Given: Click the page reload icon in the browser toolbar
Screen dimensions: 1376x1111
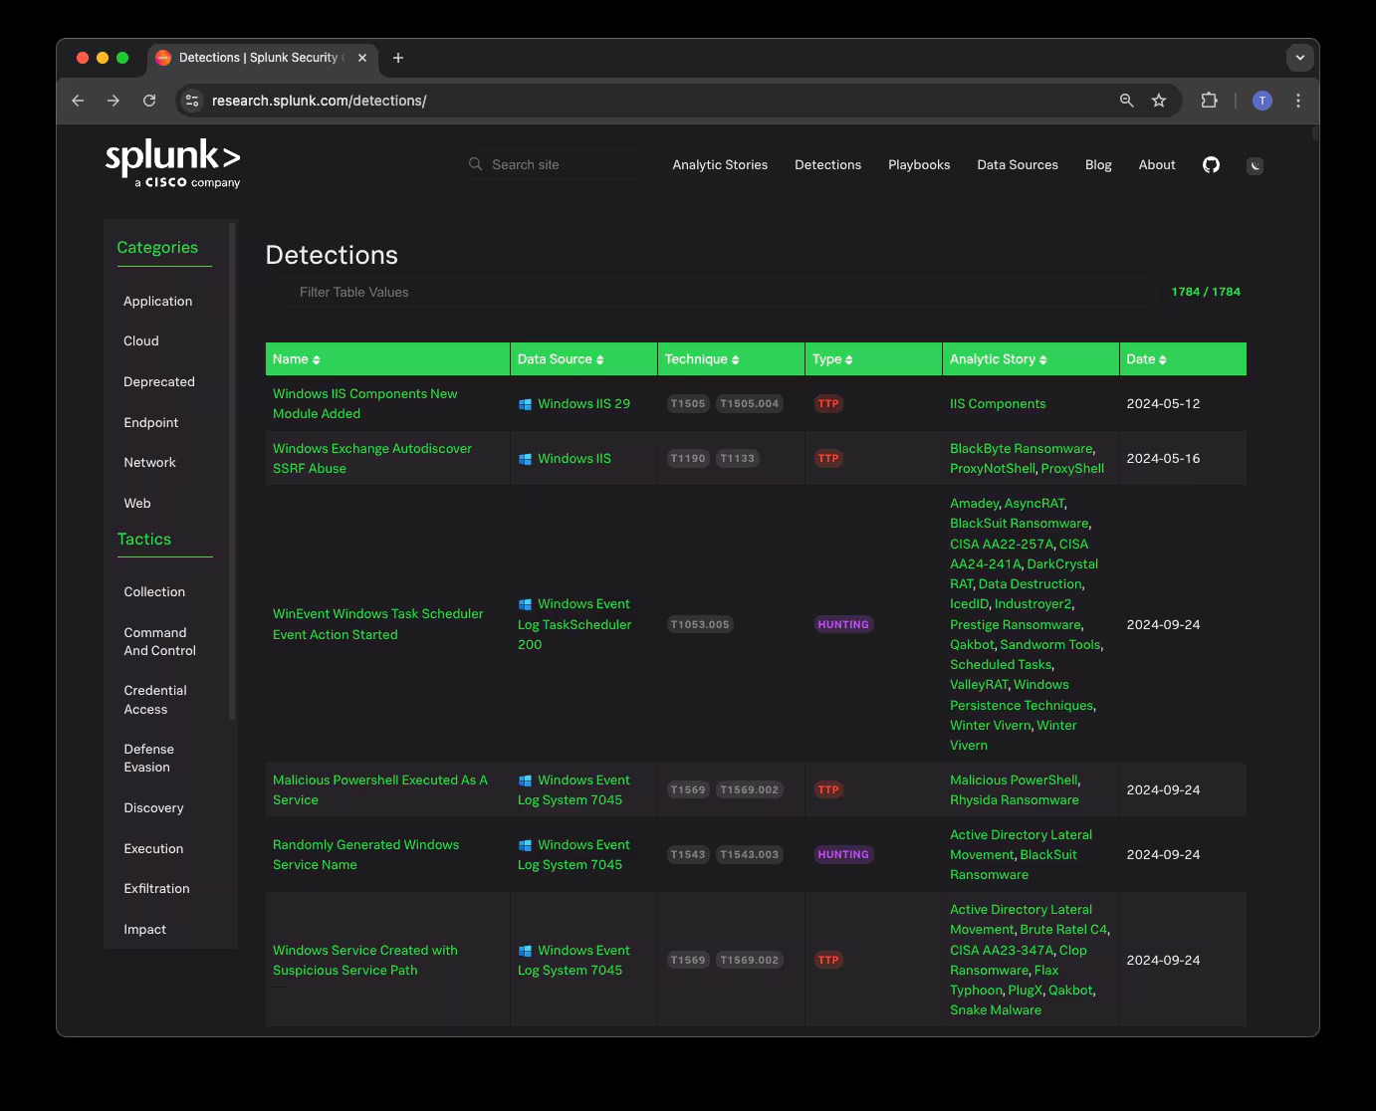Looking at the screenshot, I should [149, 101].
